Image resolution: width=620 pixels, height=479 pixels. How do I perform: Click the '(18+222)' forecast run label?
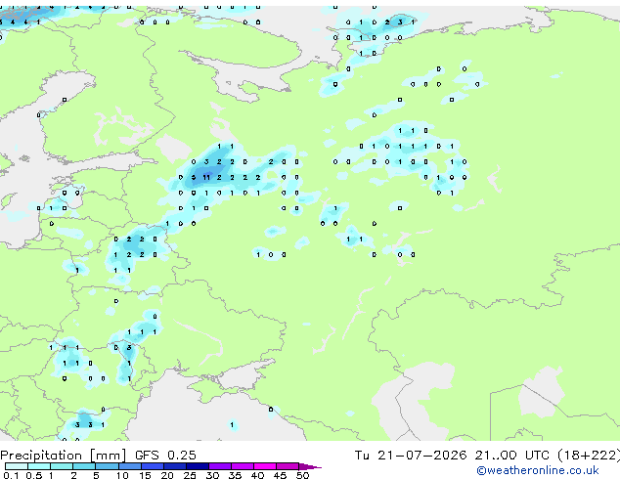coord(589,456)
